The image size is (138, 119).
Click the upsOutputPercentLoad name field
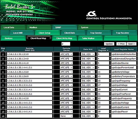click(x=124, y=68)
